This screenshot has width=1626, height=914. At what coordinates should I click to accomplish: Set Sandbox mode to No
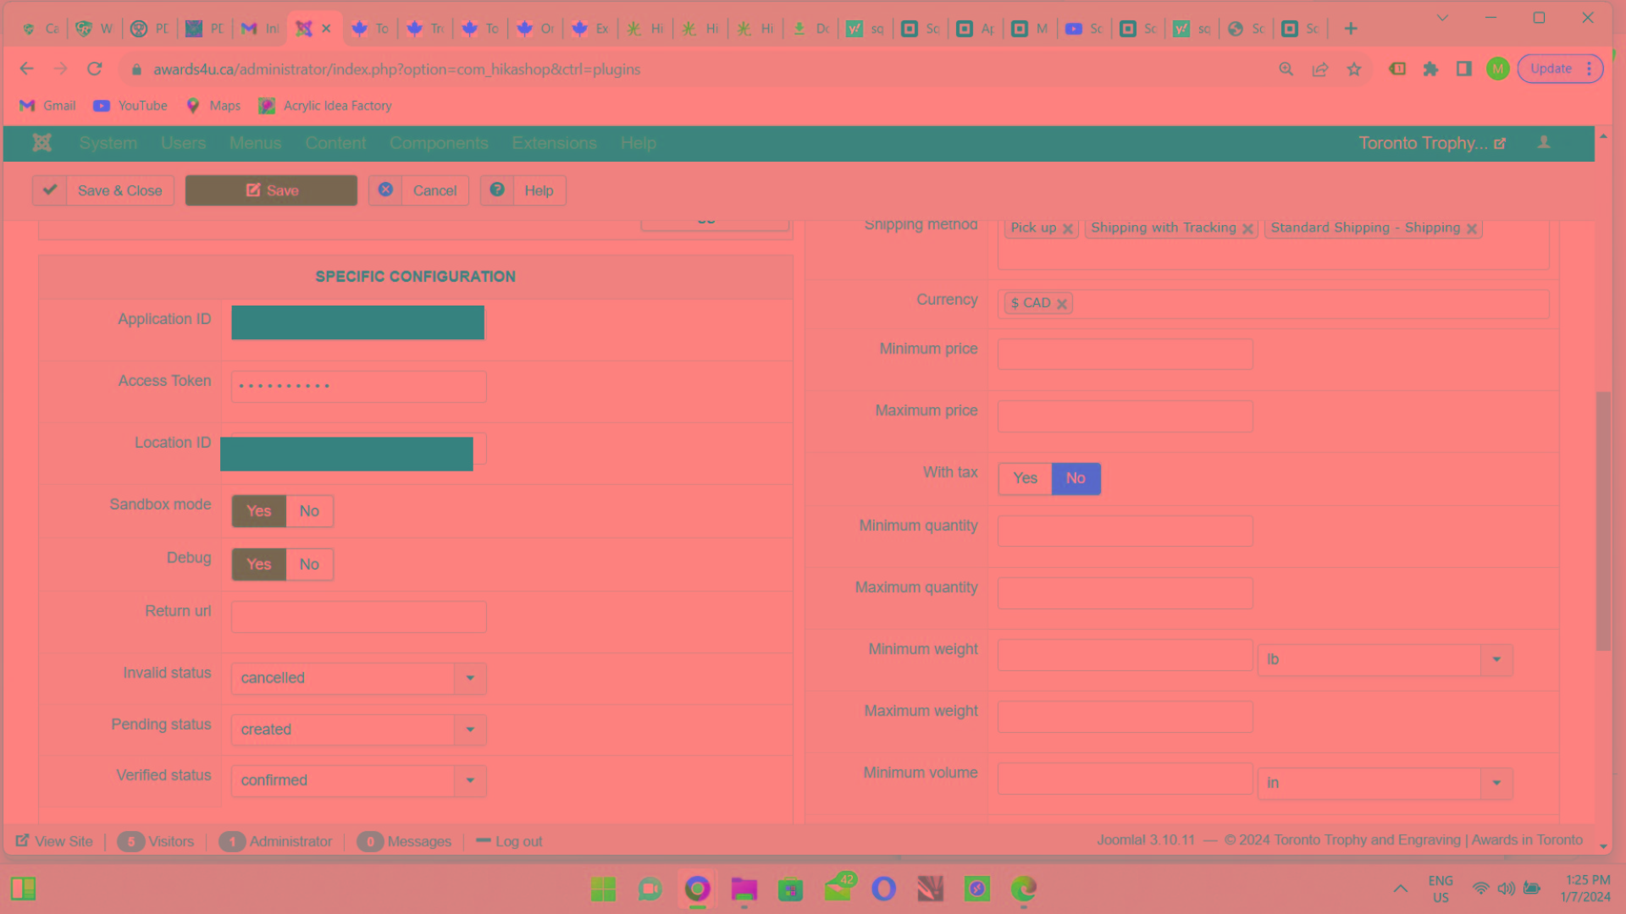tap(309, 511)
